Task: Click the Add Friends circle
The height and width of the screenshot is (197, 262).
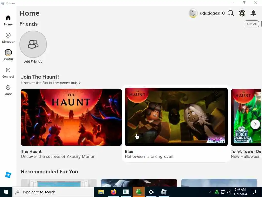Action: (x=33, y=44)
